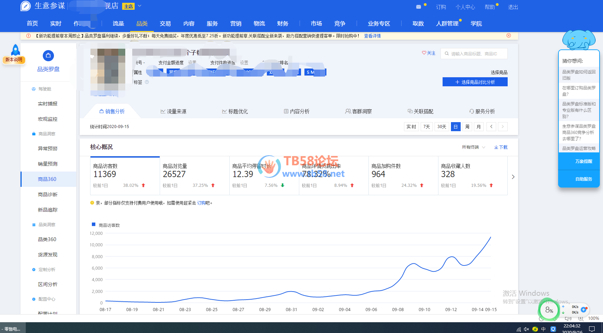603x333 pixels.
Task: Open the 查看详情 link in banner
Action: pos(372,36)
